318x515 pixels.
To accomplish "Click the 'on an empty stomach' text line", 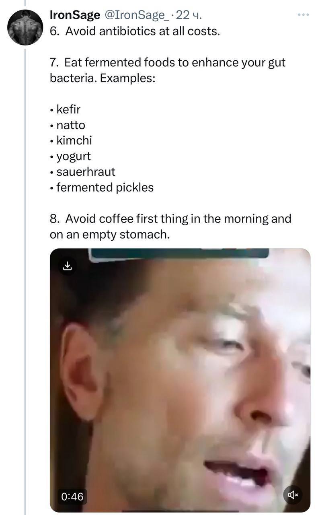I will point(110,234).
